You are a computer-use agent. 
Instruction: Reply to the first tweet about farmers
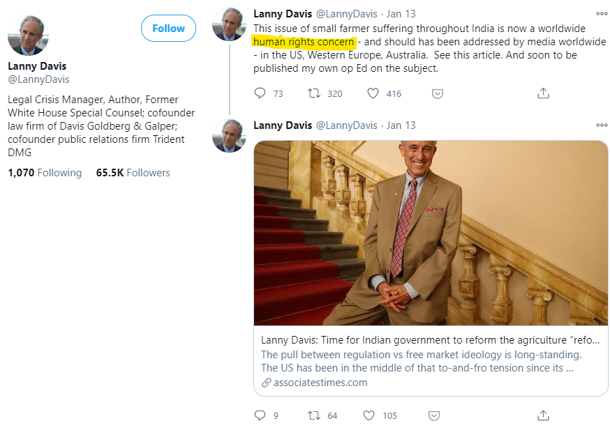[x=260, y=93]
